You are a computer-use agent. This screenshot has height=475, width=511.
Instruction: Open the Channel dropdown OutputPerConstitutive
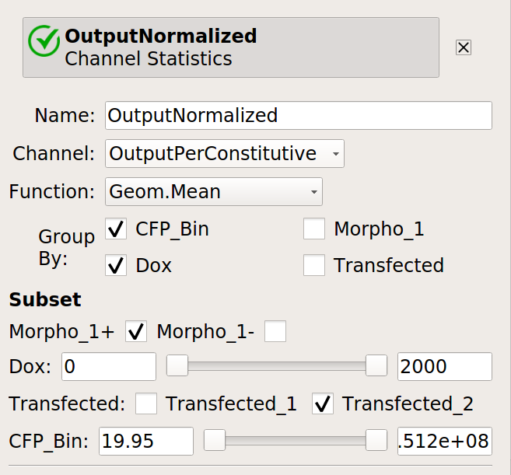coord(225,153)
